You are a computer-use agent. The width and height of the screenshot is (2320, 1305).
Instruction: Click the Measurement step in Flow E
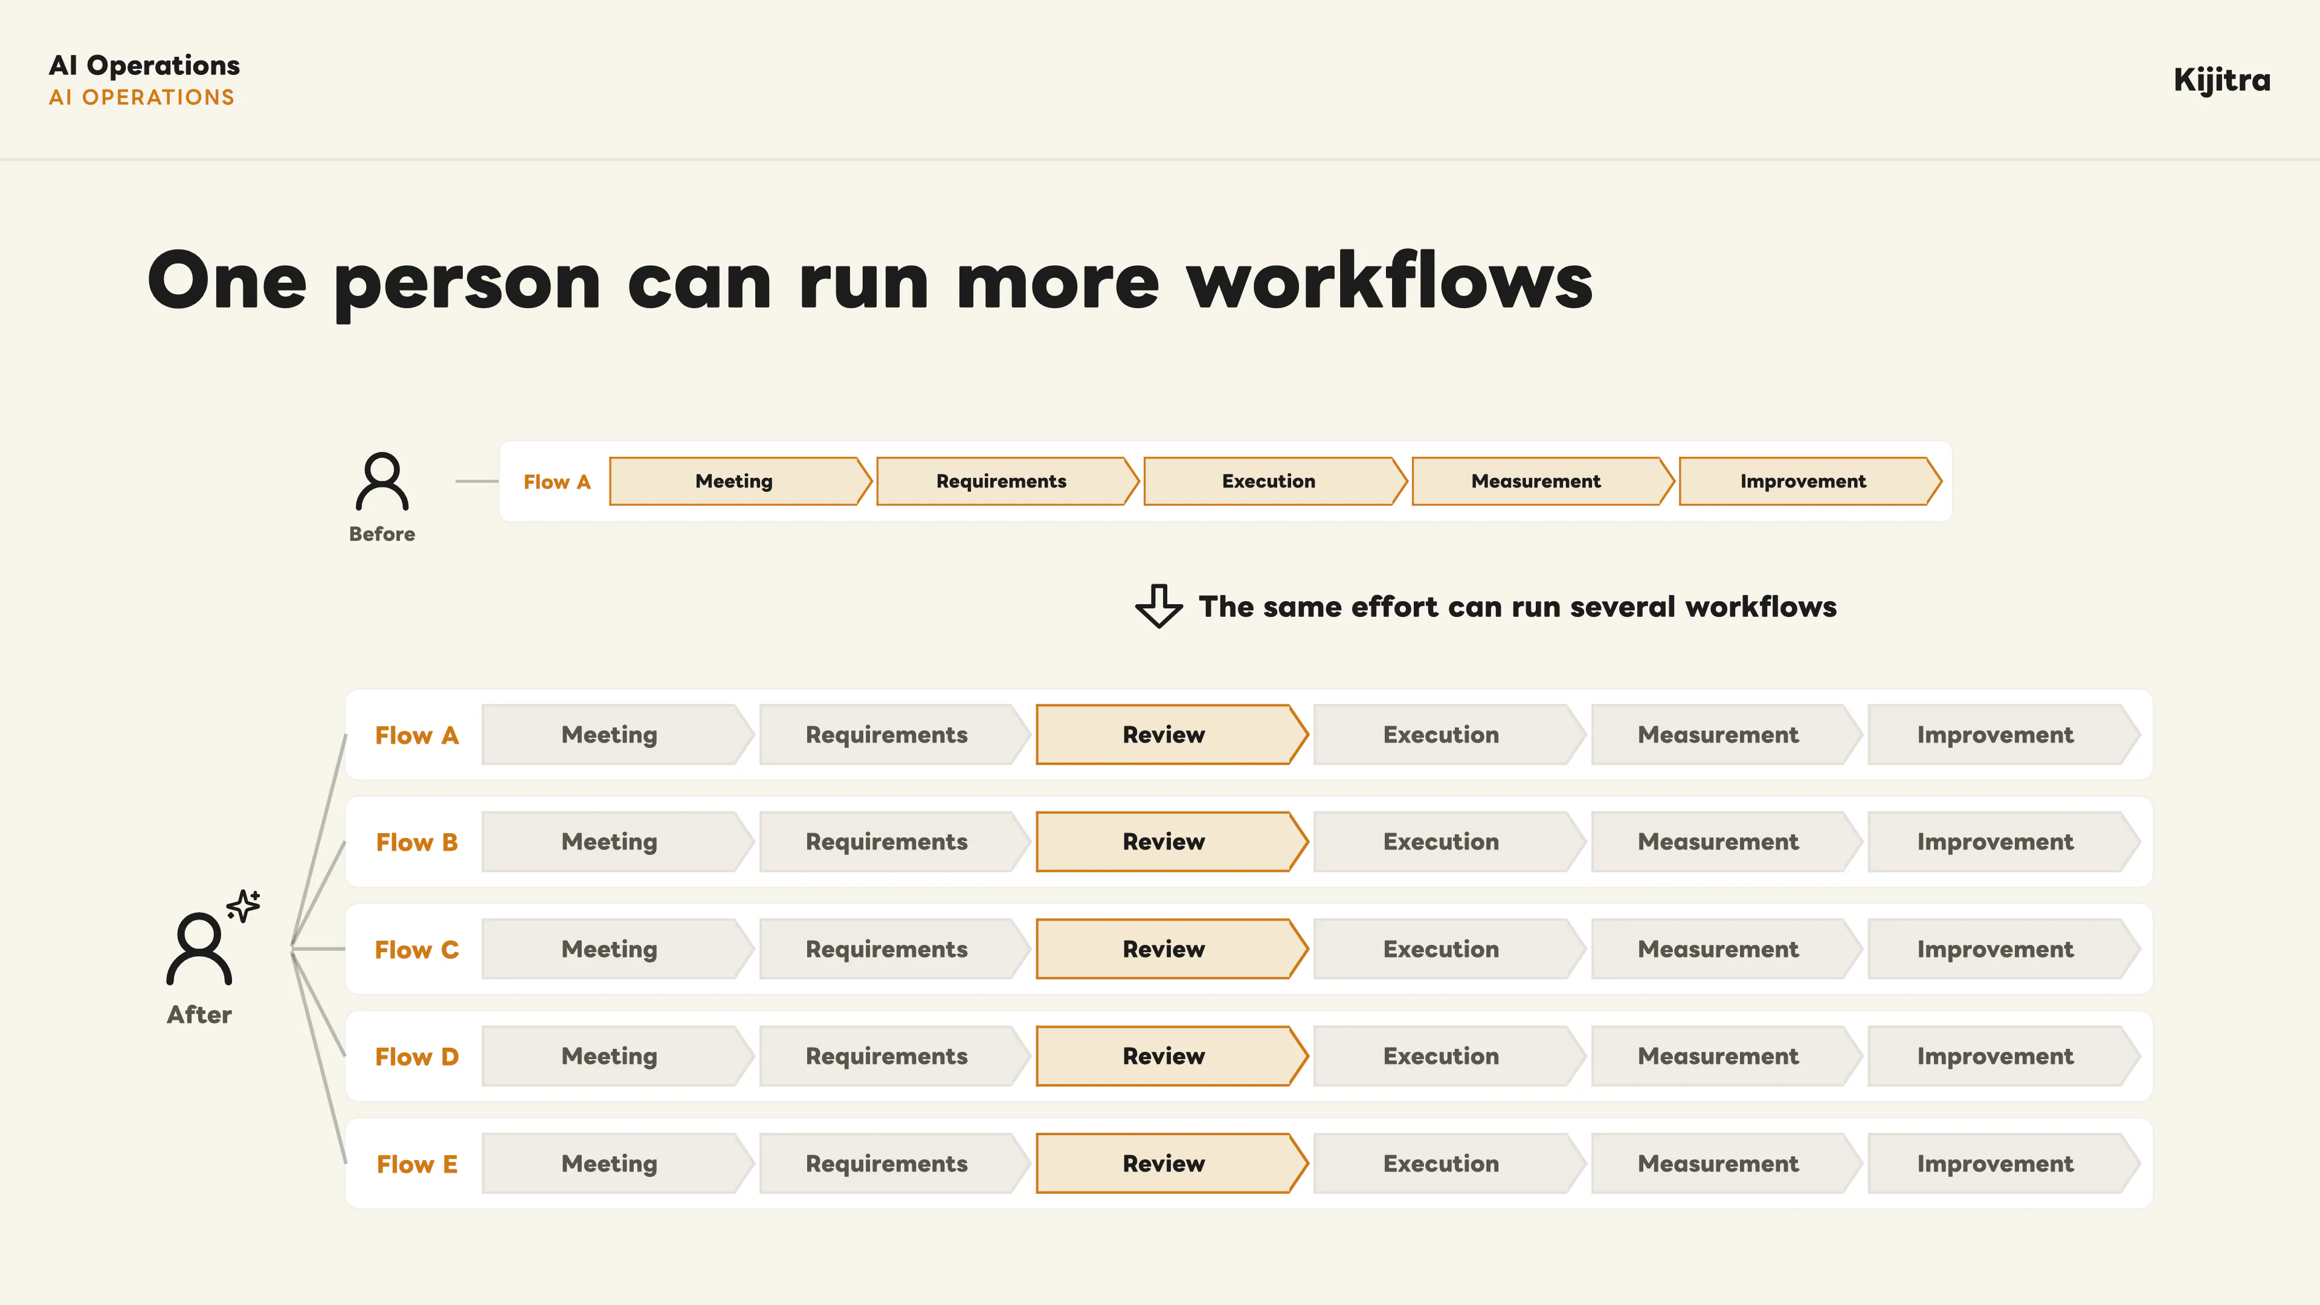(x=1727, y=1164)
